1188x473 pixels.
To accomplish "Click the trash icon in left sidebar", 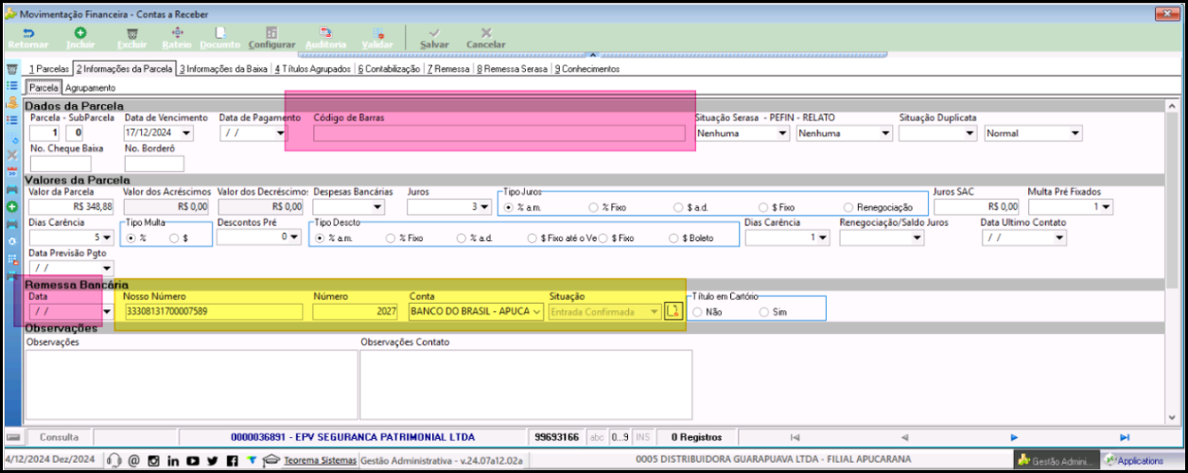I will coord(12,69).
